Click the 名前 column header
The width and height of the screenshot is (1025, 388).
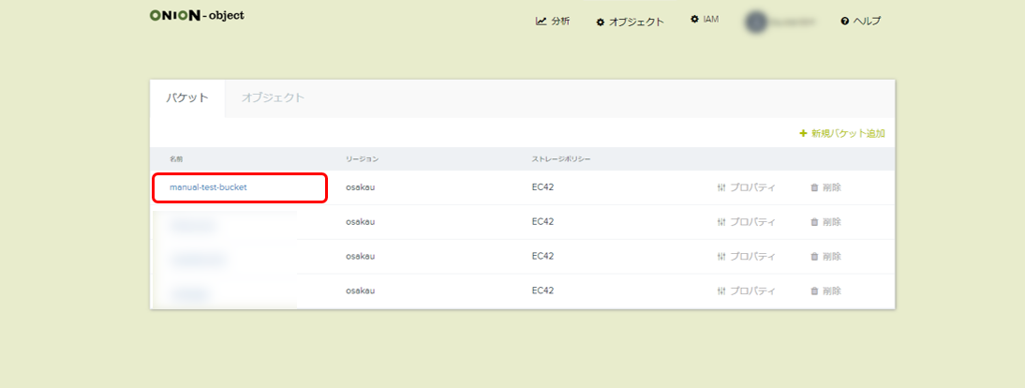pos(176,159)
